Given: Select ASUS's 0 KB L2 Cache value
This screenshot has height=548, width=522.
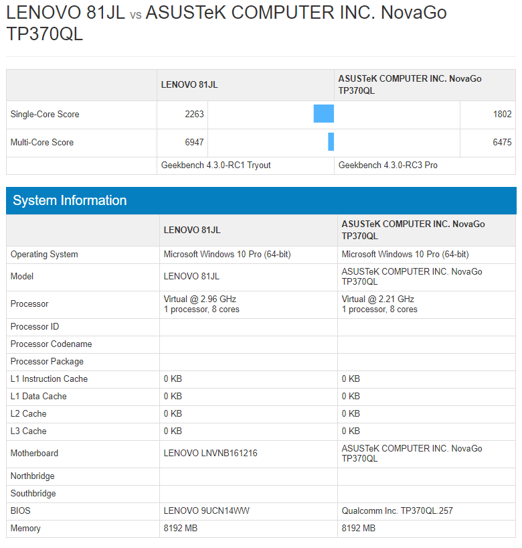Looking at the screenshot, I should coord(351,414).
